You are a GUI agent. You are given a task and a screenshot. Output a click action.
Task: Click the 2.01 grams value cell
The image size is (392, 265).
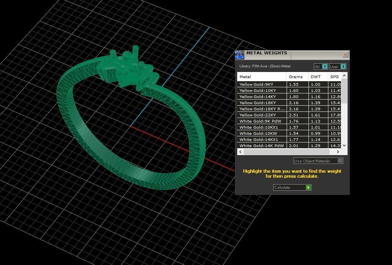click(297, 146)
